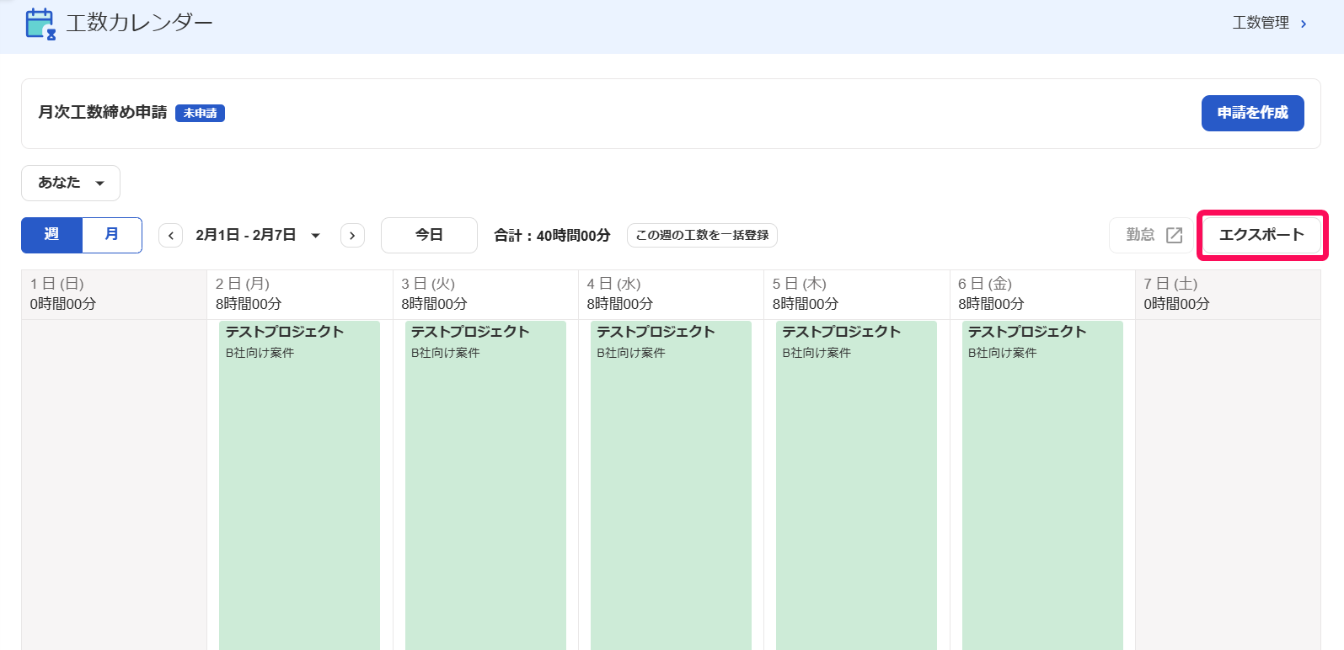Select the 6日 (金) column header

coord(1042,294)
